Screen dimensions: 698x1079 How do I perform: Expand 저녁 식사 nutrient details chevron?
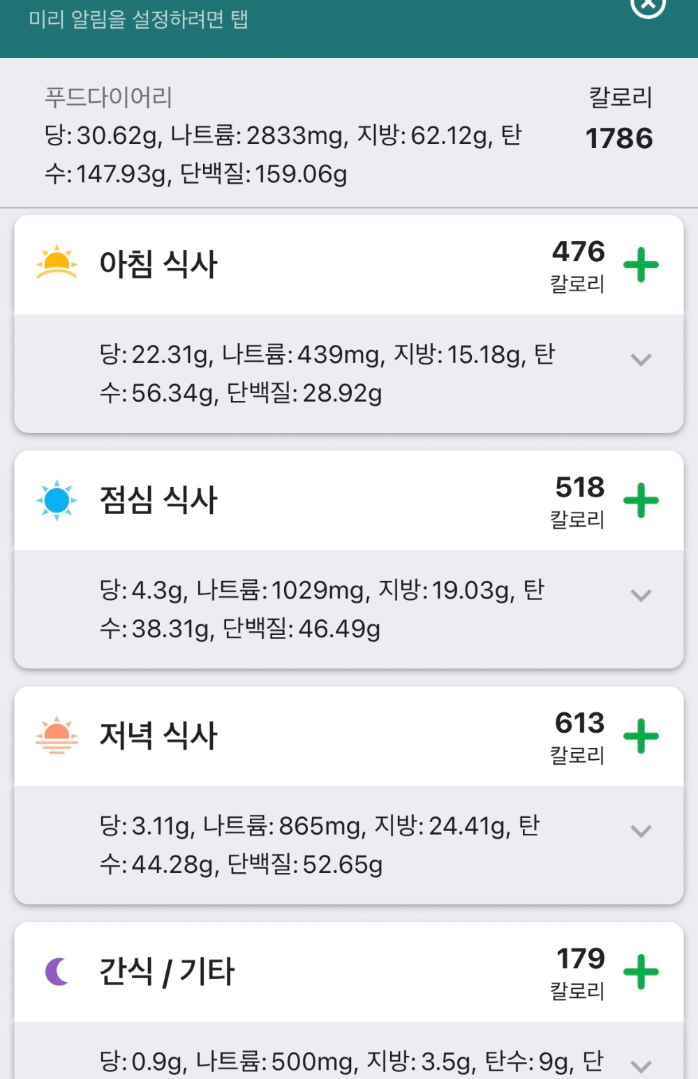[x=641, y=831]
